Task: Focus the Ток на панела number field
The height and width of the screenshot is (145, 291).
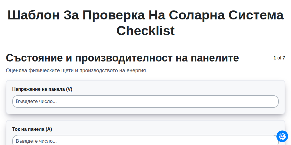Action: (145, 140)
